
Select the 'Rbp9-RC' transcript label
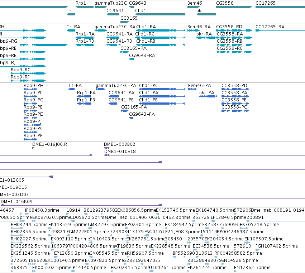click(x=20, y=70)
